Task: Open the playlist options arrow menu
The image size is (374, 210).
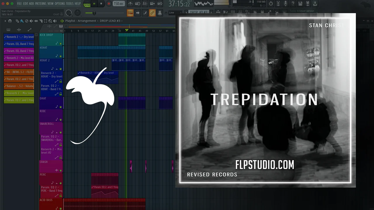Action: tap(5, 21)
